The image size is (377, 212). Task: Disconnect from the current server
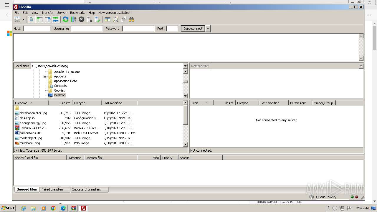pos(89,19)
